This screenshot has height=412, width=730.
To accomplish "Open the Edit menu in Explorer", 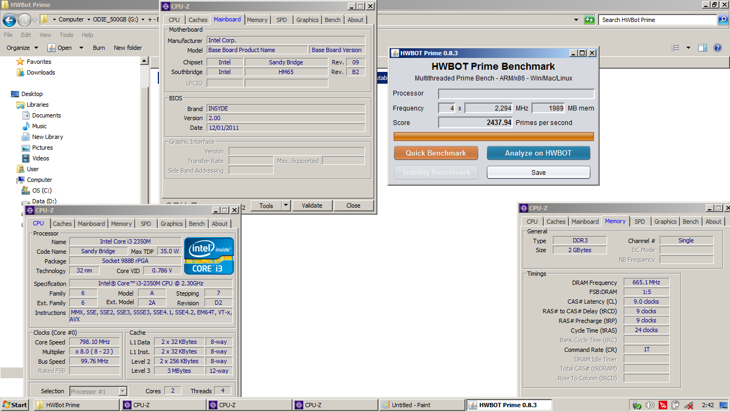I will point(26,35).
